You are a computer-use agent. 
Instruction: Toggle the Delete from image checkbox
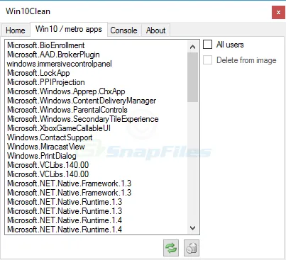click(207, 60)
